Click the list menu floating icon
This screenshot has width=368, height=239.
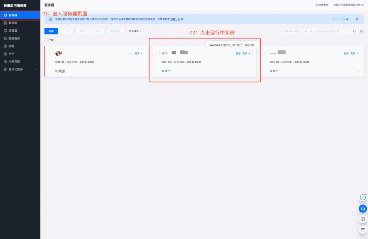(363, 230)
